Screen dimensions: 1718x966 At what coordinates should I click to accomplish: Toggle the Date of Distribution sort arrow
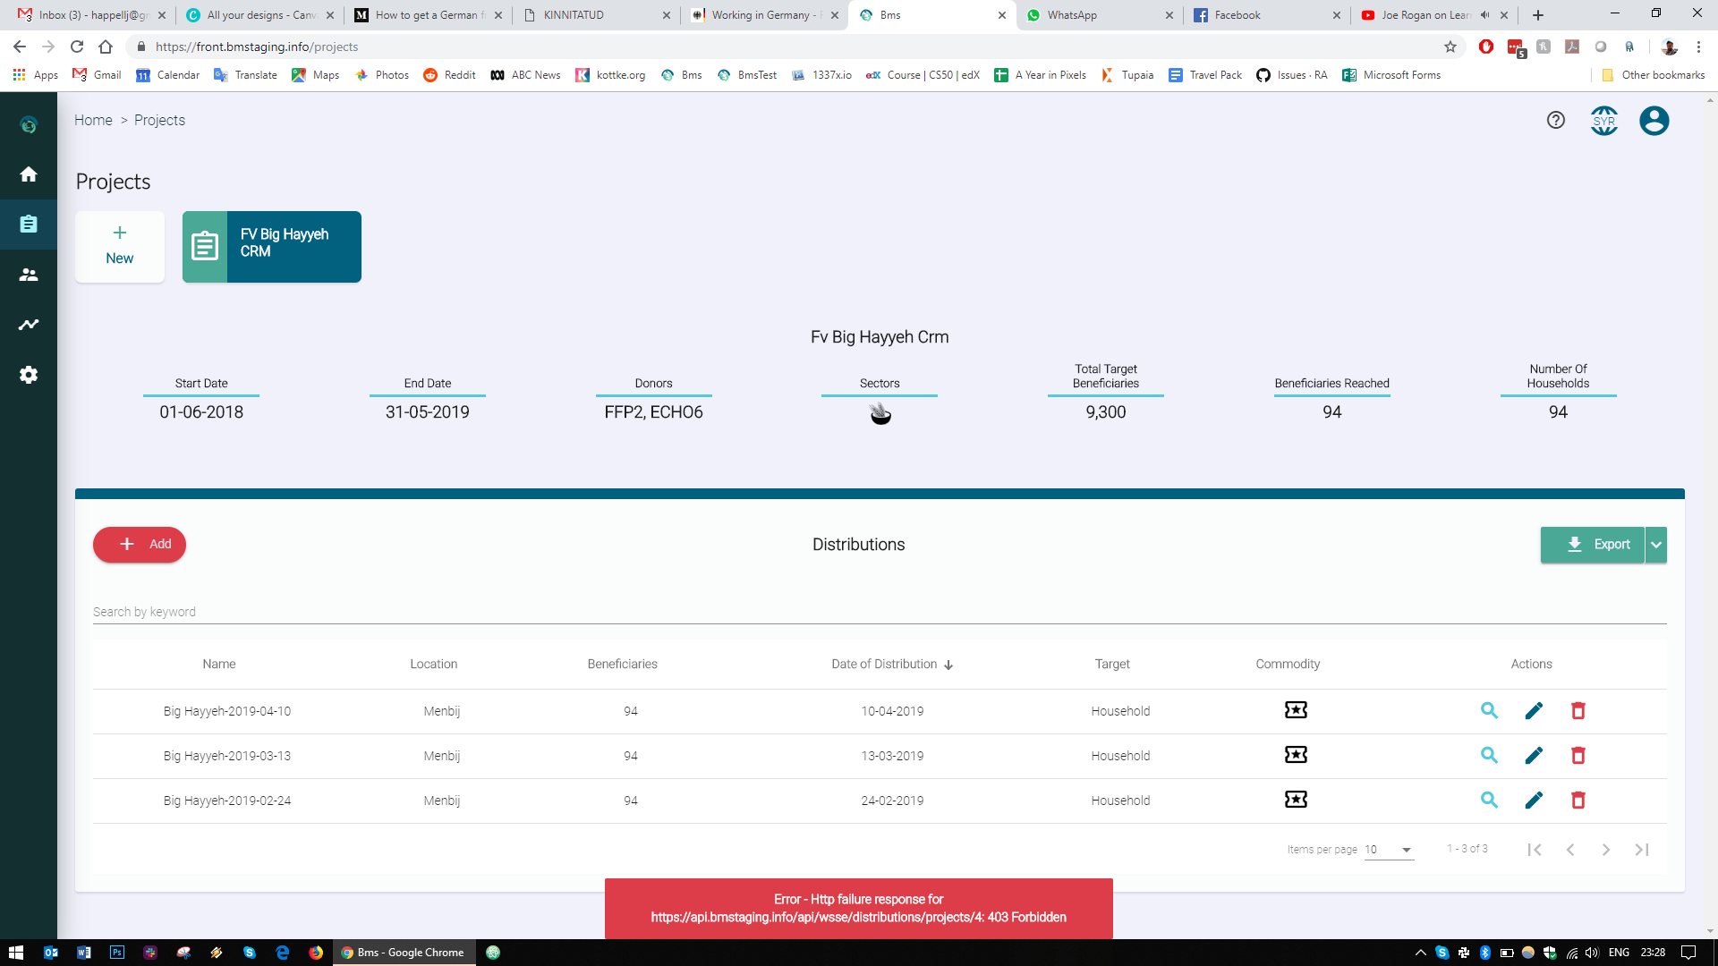pos(948,665)
